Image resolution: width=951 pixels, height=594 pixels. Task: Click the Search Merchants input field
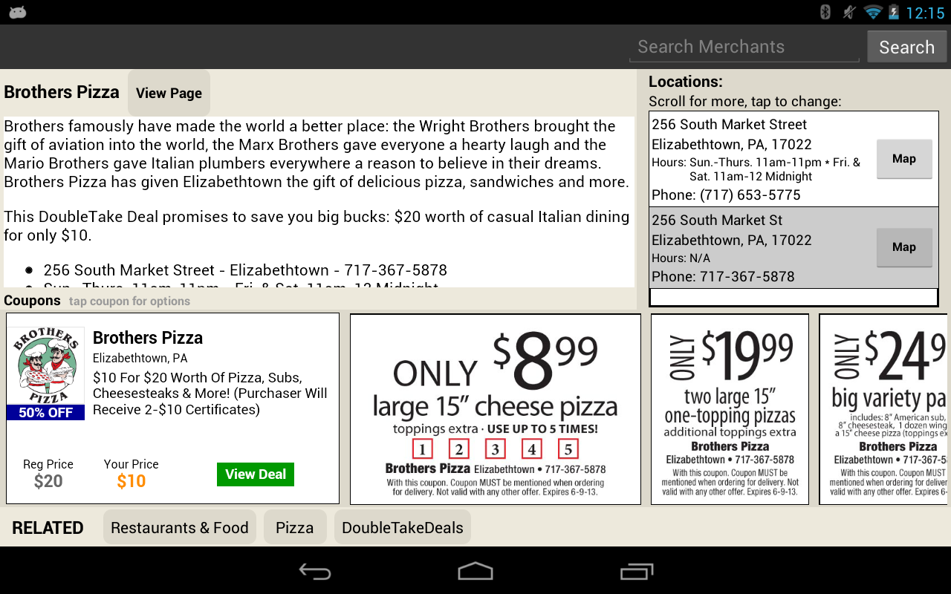[x=744, y=47]
